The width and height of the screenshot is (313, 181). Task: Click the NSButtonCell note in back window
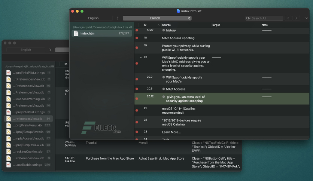point(216,162)
